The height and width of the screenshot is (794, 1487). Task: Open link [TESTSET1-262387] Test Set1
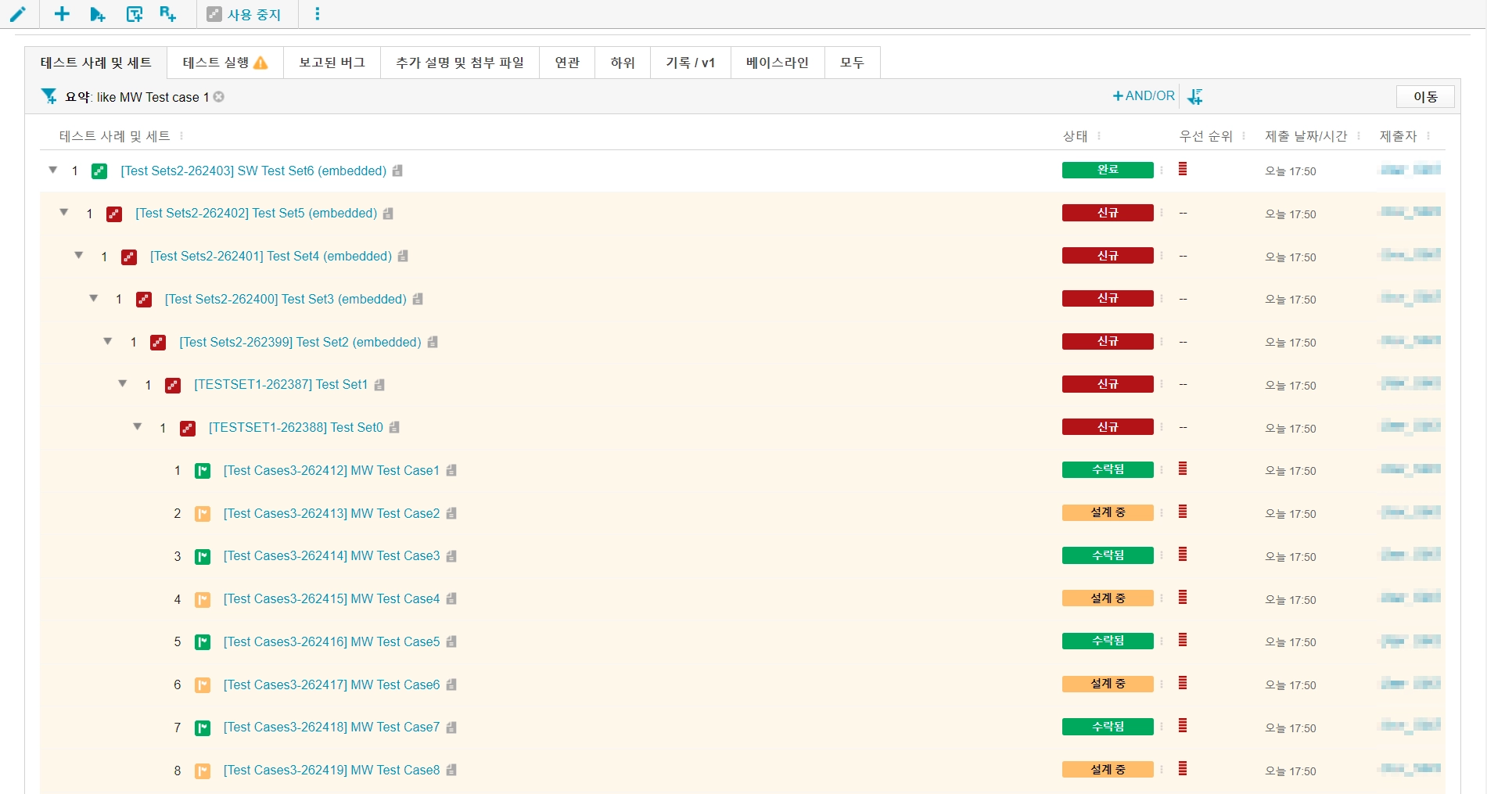tap(281, 385)
